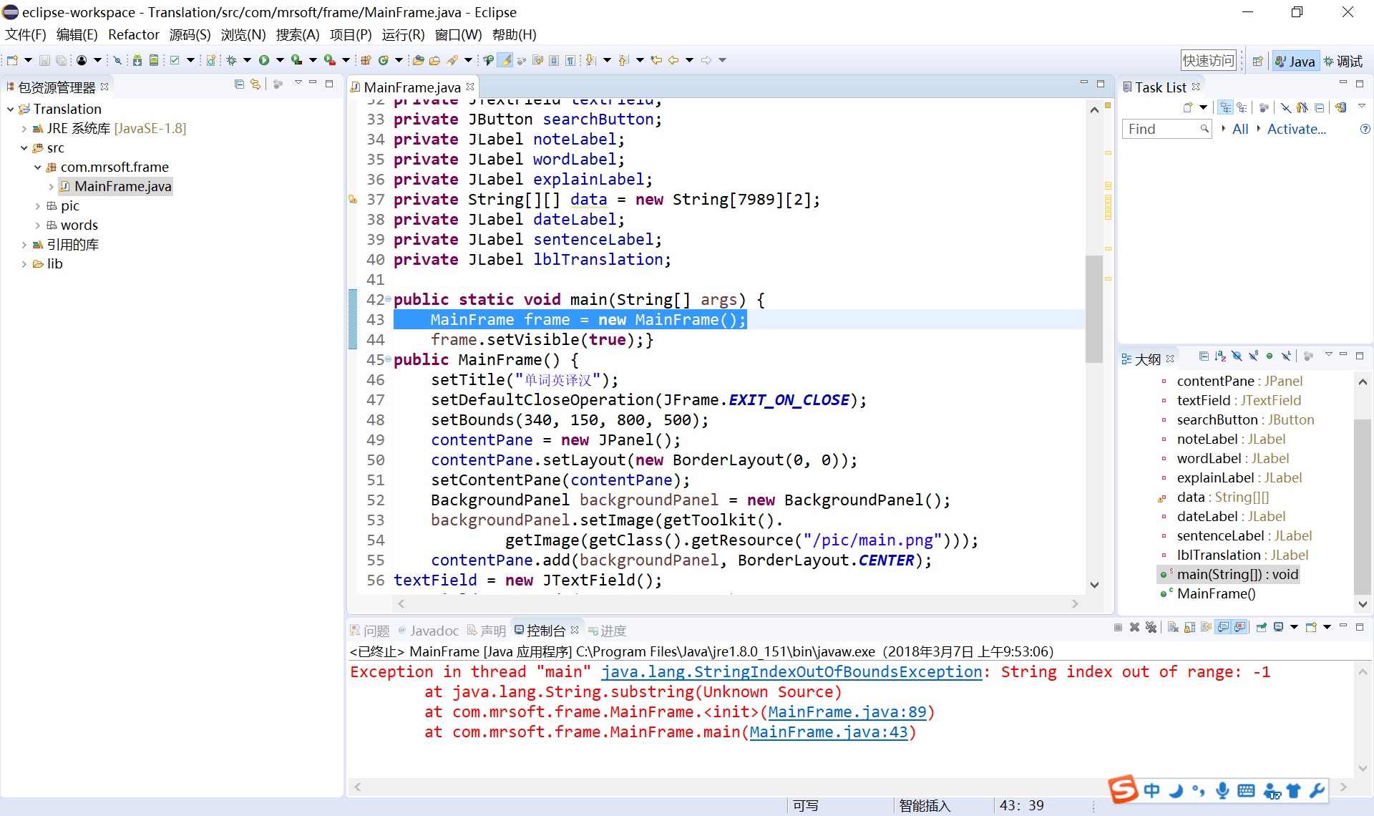Click the 快速访问 quick access field
The width and height of the screenshot is (1374, 816).
[1209, 61]
